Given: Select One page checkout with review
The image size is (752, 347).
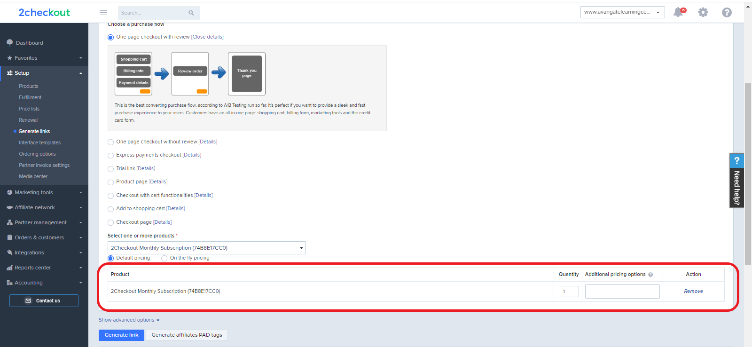Looking at the screenshot, I should [x=110, y=37].
